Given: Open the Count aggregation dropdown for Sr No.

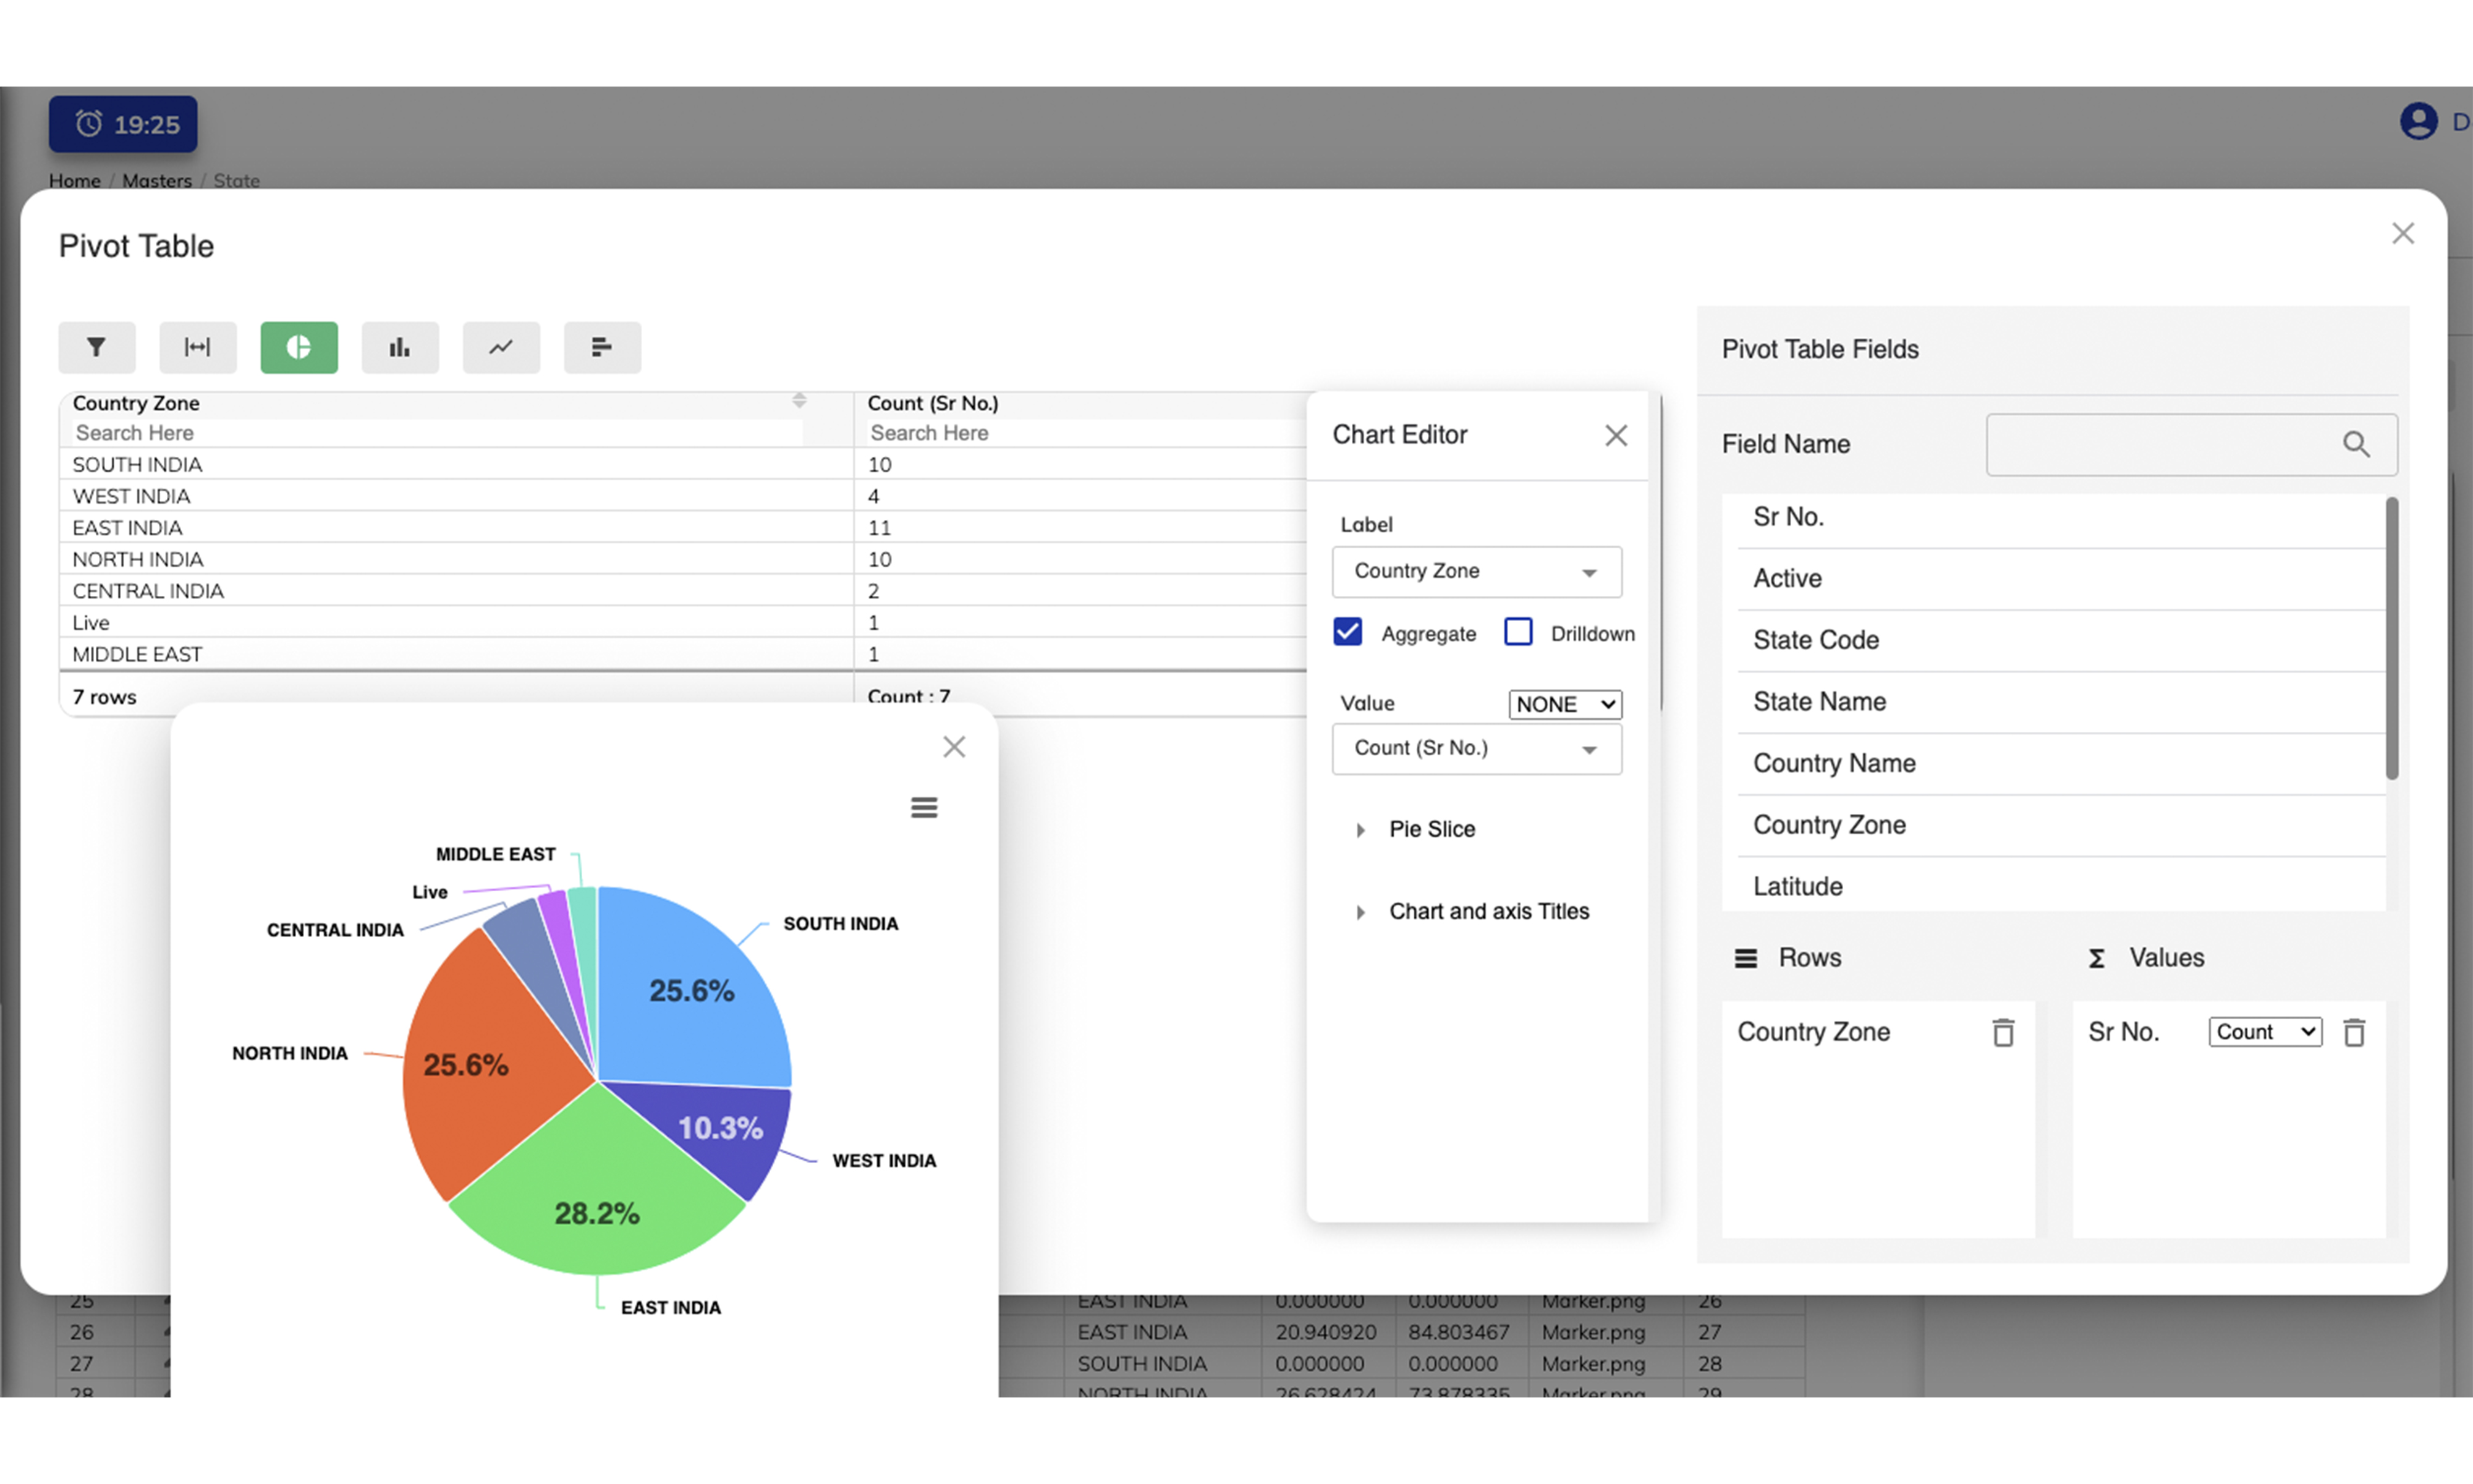Looking at the screenshot, I should (x=2265, y=1032).
